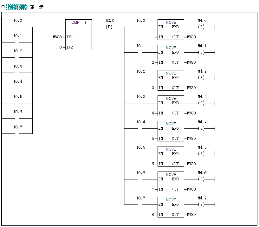Collapse network 3 with the minus box
Viewport: 259px width, 227px height.
click(x=3, y=7)
